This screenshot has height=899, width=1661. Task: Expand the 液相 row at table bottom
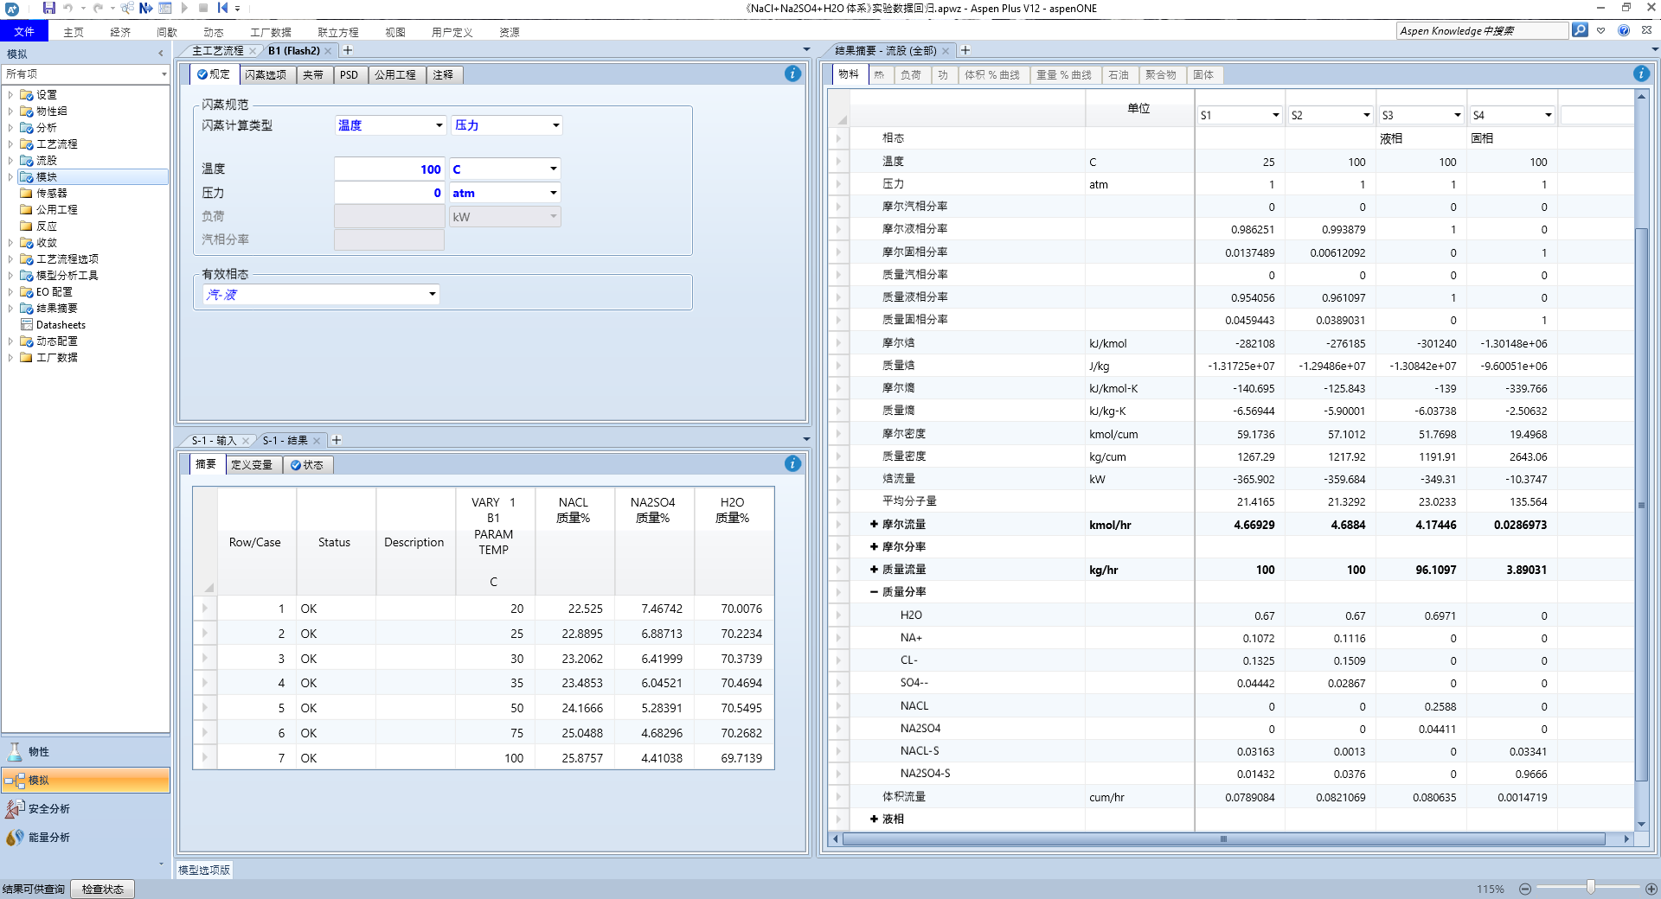tap(874, 819)
